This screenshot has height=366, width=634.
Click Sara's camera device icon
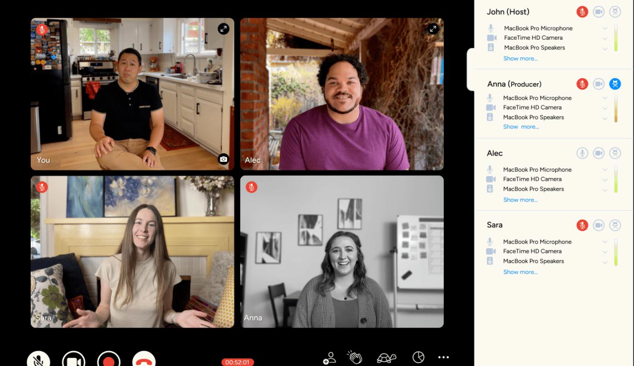[491, 251]
